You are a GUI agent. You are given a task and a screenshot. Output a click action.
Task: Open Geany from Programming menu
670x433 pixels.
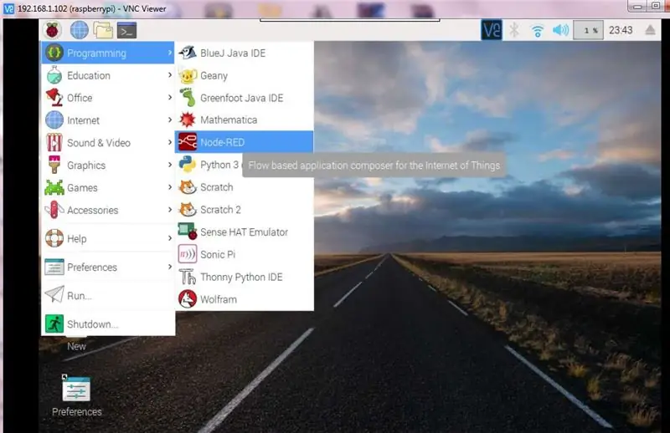point(244,75)
